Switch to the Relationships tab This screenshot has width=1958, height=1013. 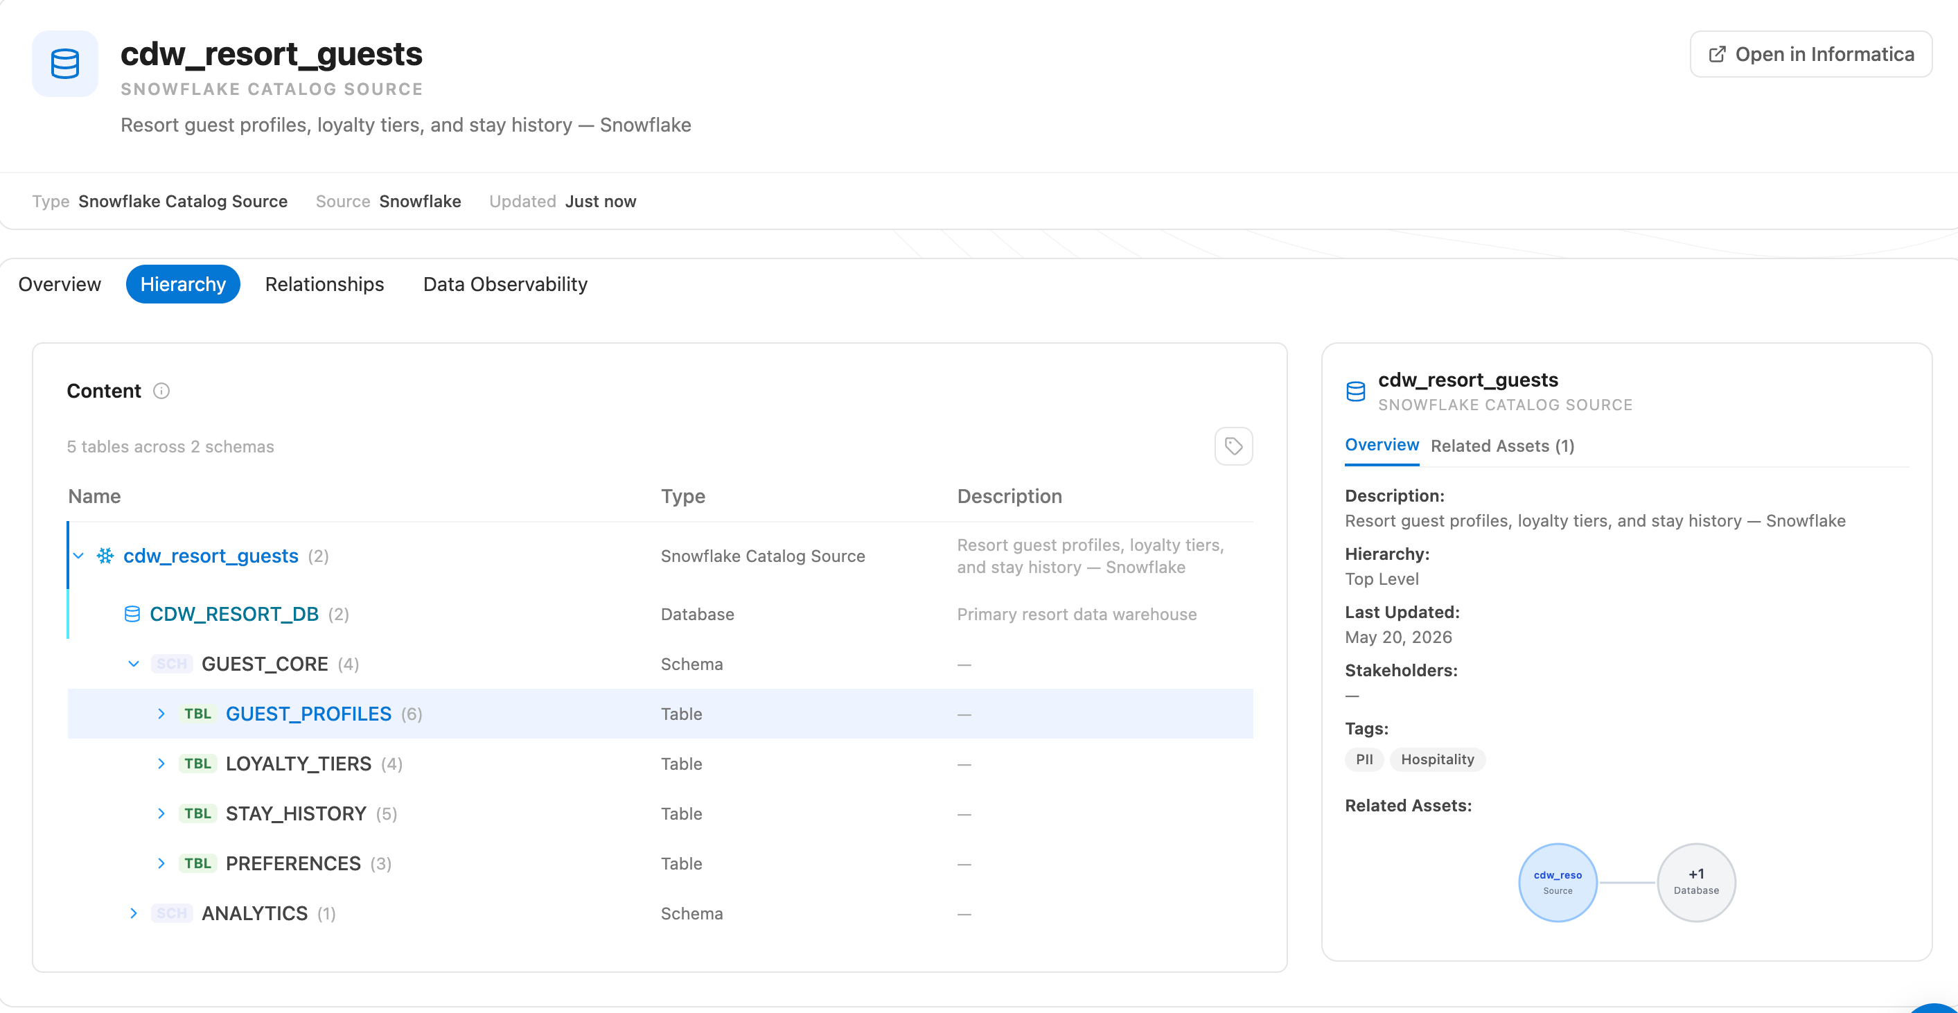coord(324,284)
